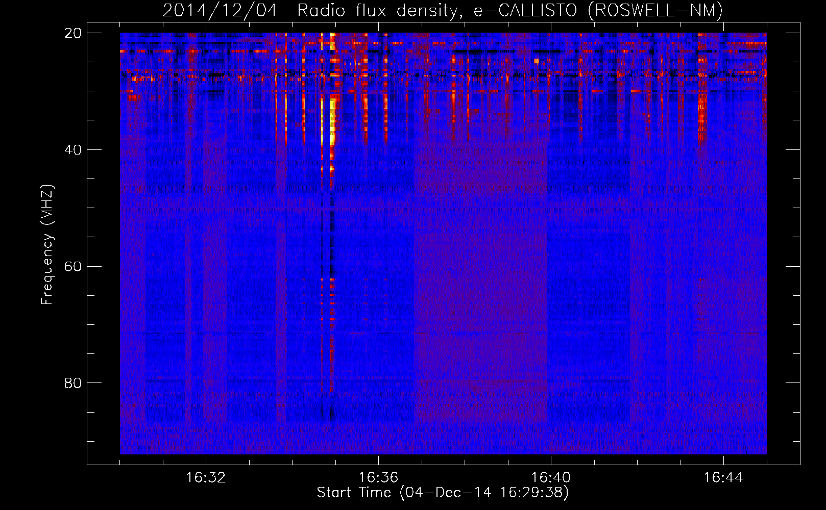Click the '20' frequency tick label
Screen dimensions: 826x510
(73, 33)
